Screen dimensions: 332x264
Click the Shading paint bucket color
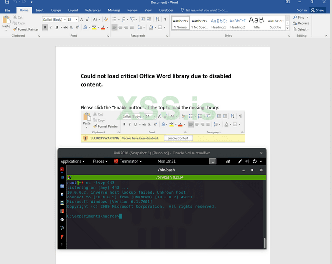(x=151, y=27)
